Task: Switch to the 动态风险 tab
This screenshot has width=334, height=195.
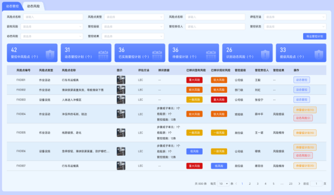Action: [x=33, y=6]
